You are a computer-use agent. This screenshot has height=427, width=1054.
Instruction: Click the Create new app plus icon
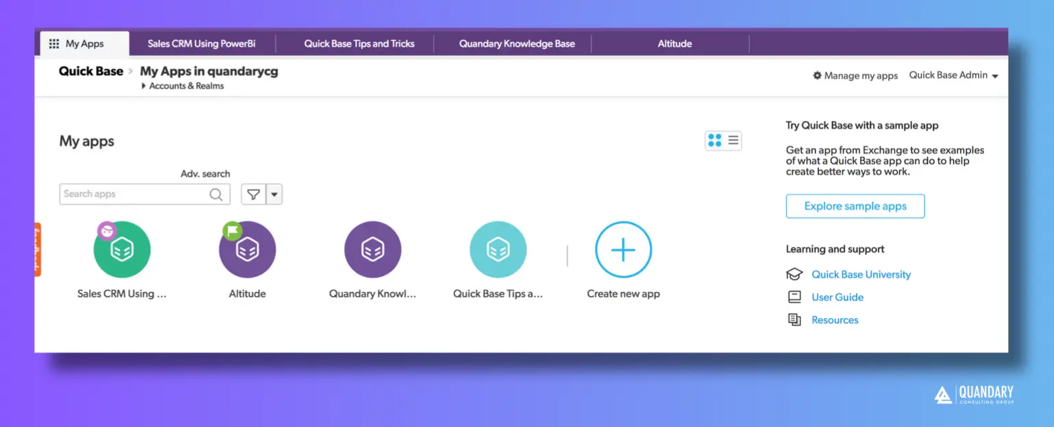click(x=623, y=249)
